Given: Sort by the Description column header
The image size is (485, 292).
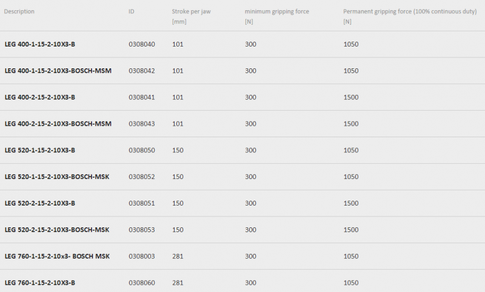Looking at the screenshot, I should click(x=19, y=11).
